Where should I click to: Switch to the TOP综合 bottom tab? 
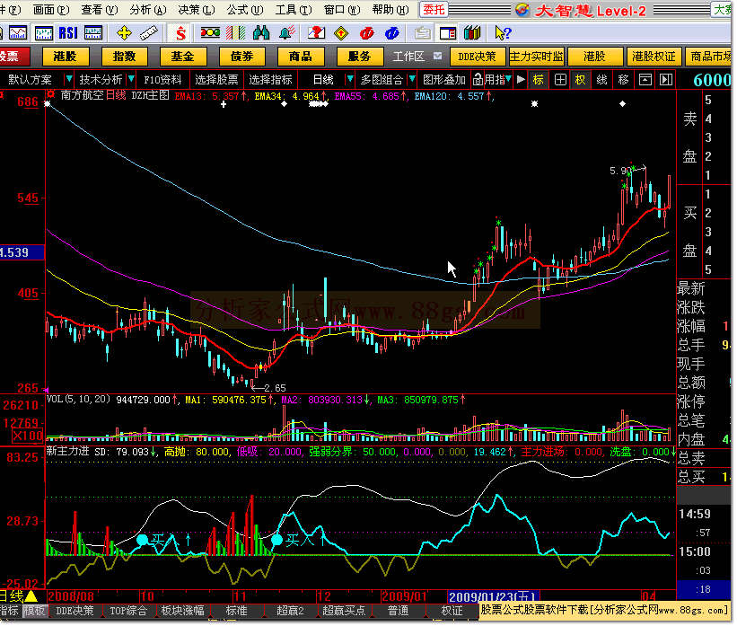coord(128,611)
